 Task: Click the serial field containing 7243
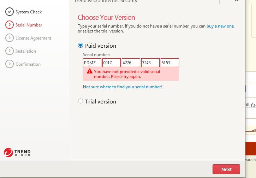coord(150,63)
